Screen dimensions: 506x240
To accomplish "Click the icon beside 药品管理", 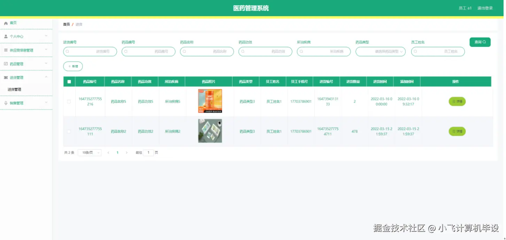I will (6, 64).
